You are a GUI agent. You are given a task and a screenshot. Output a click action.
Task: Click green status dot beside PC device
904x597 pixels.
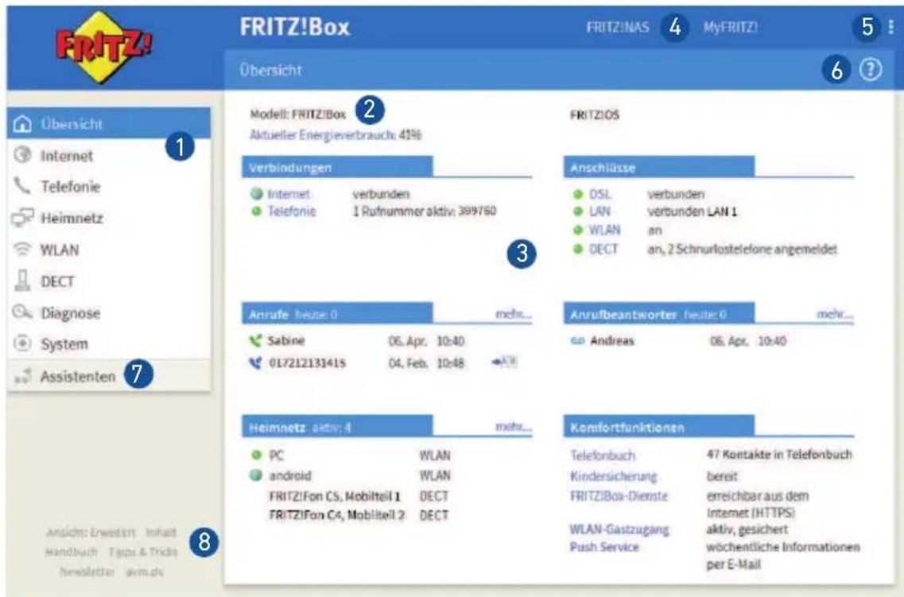click(257, 455)
